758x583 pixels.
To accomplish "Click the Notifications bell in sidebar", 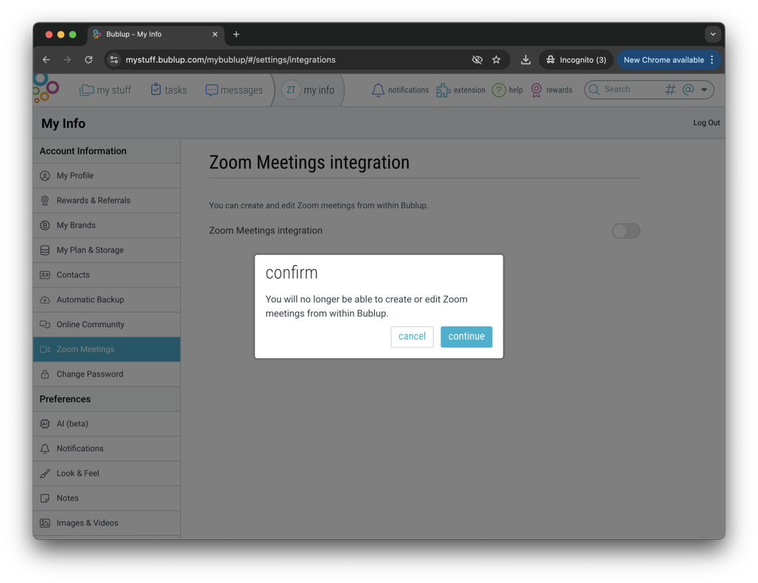I will [x=45, y=449].
